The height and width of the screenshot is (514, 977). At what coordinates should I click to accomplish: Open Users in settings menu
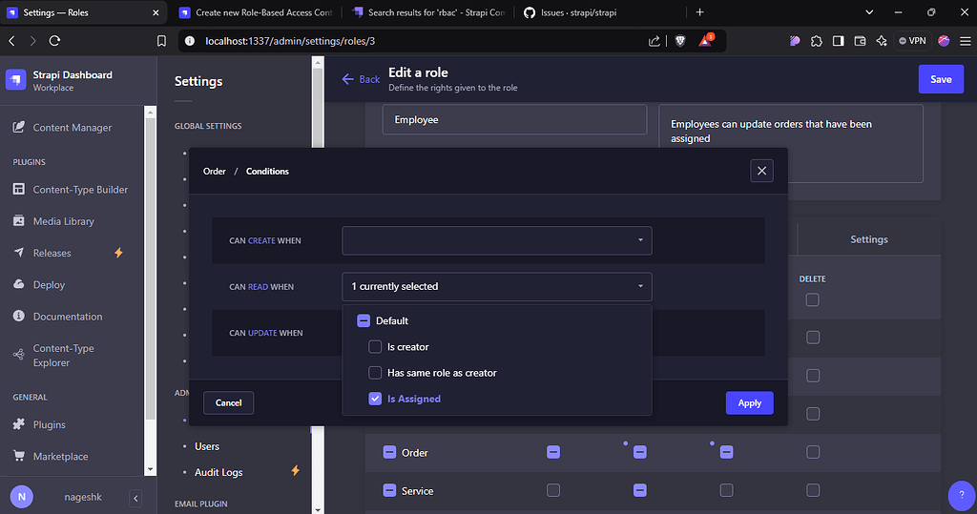point(207,446)
